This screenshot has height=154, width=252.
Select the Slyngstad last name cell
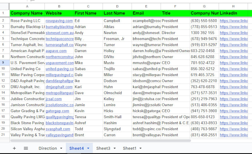(x=117, y=129)
